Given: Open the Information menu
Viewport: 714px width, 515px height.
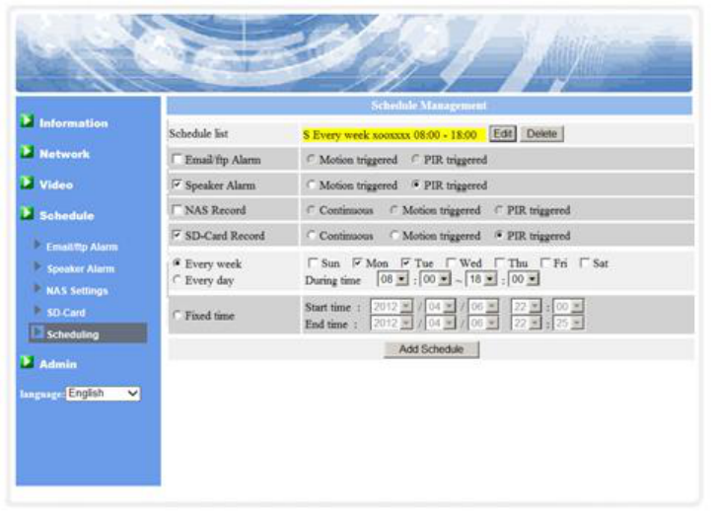Looking at the screenshot, I should click(x=74, y=123).
